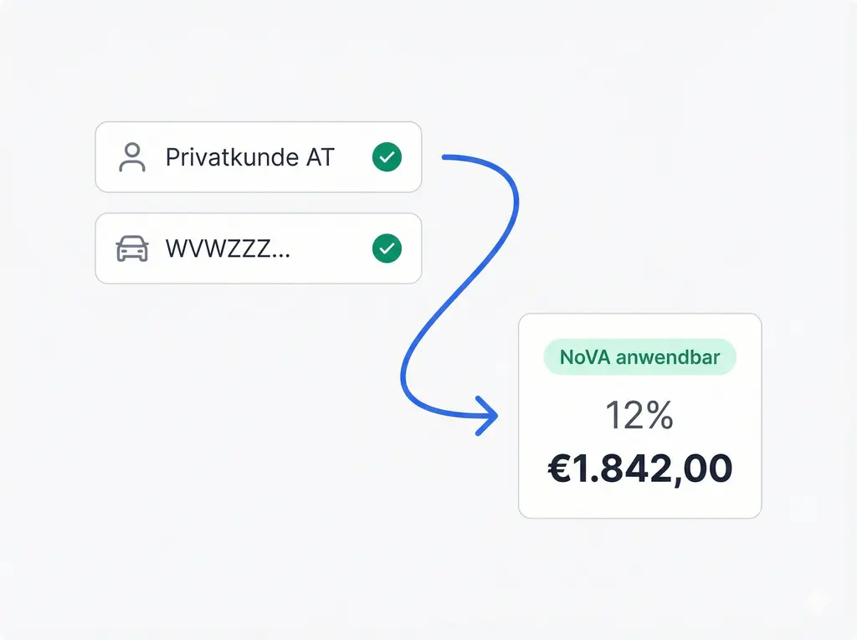Click the person icon beside Privatkunde AT
Image resolution: width=857 pixels, height=640 pixels.
(132, 157)
